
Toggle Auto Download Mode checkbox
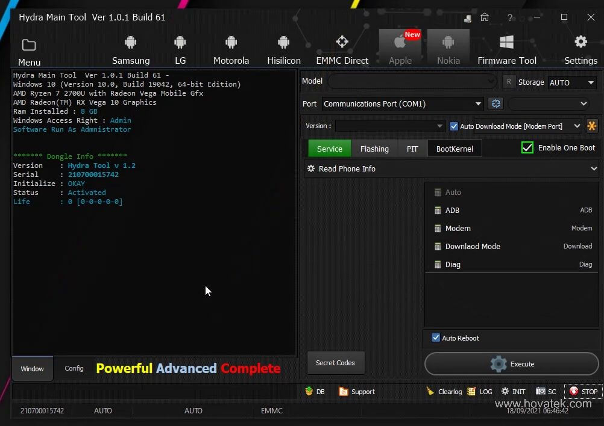(x=454, y=126)
